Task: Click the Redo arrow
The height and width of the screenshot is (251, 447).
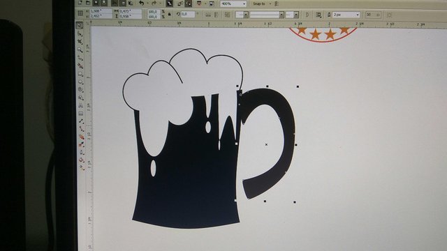Action: pyautogui.click(x=154, y=3)
